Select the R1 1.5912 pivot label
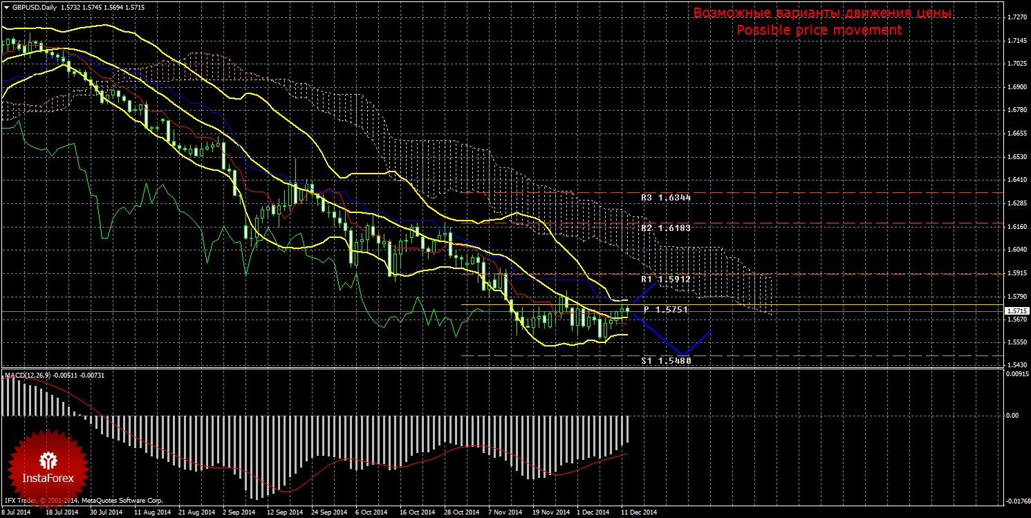This screenshot has width=1031, height=518. click(x=665, y=279)
